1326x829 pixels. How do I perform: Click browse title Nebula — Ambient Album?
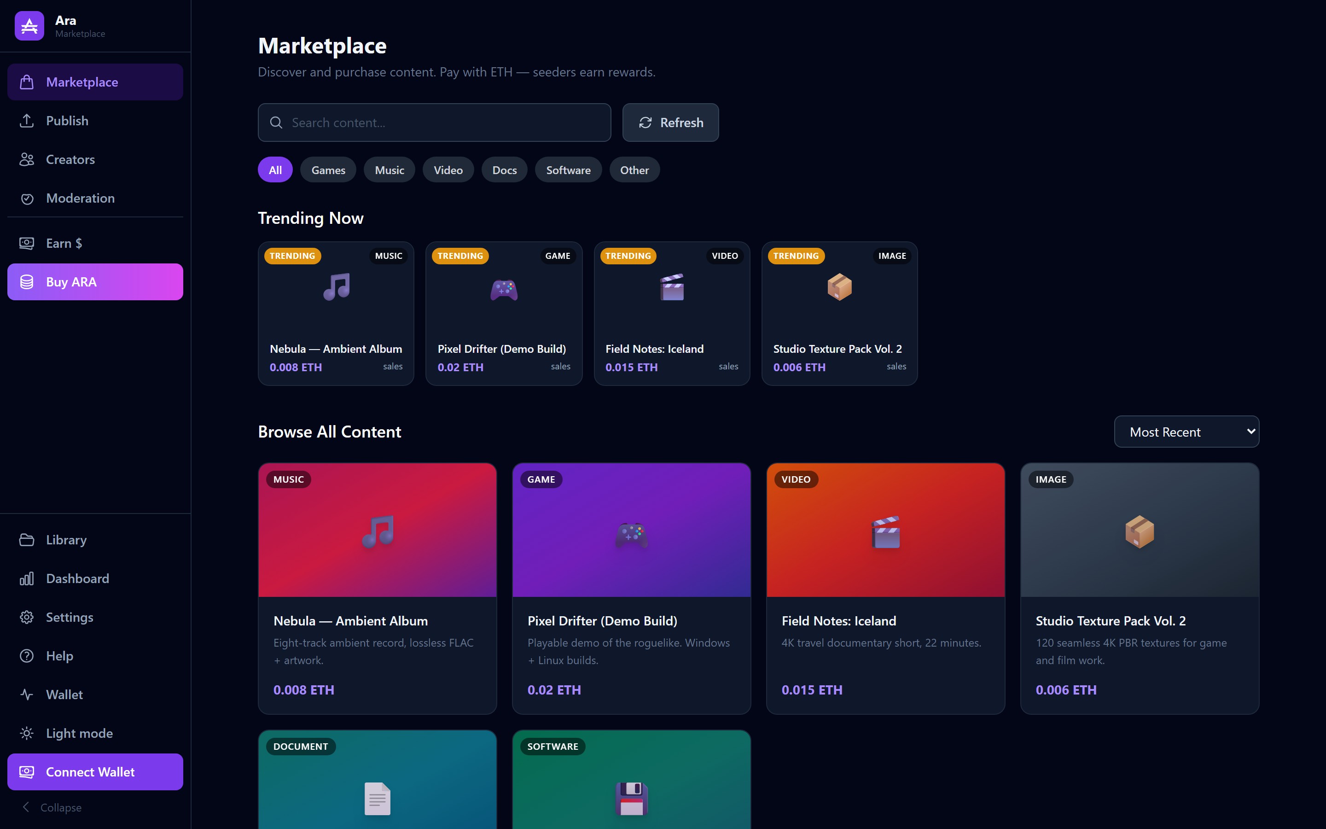351,621
